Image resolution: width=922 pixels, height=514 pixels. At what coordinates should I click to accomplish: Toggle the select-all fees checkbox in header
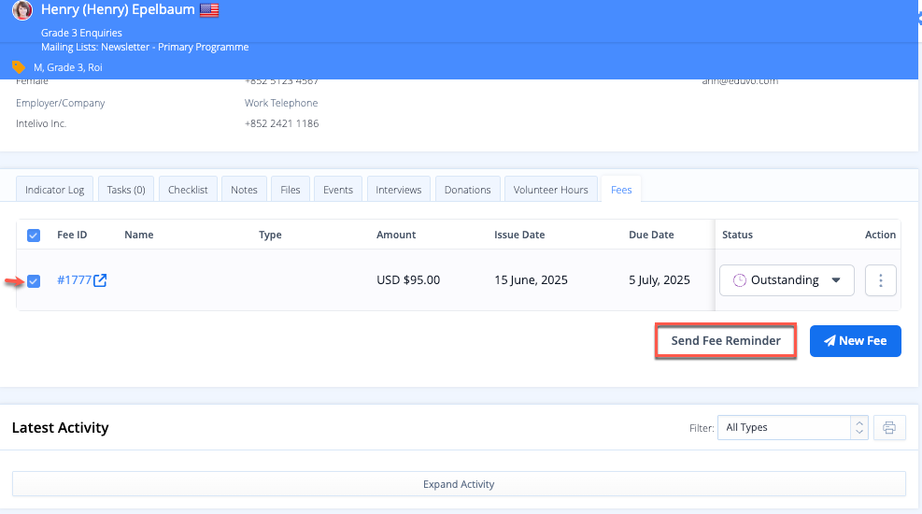point(34,236)
